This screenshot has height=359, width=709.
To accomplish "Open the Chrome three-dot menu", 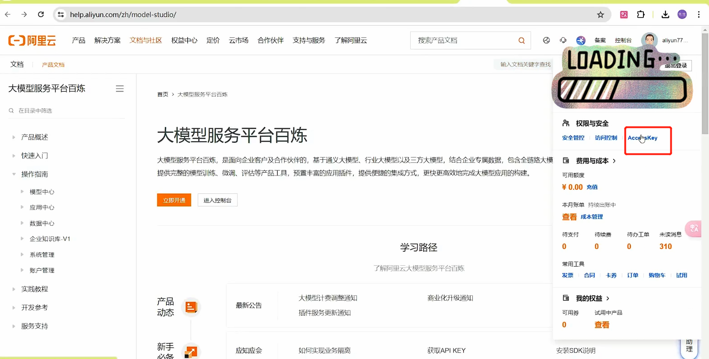I will click(699, 14).
